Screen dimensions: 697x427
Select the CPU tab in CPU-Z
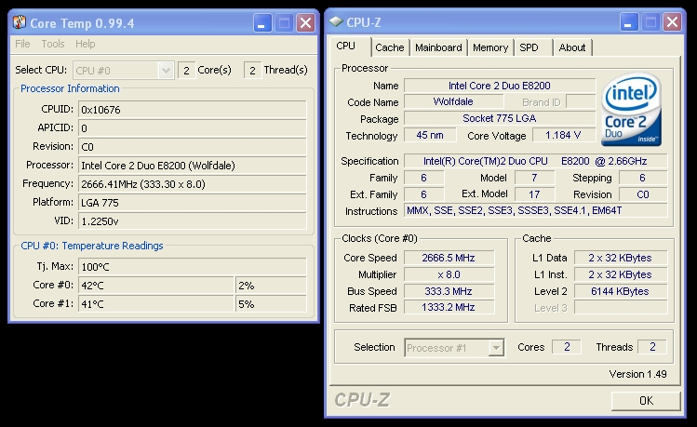(346, 47)
